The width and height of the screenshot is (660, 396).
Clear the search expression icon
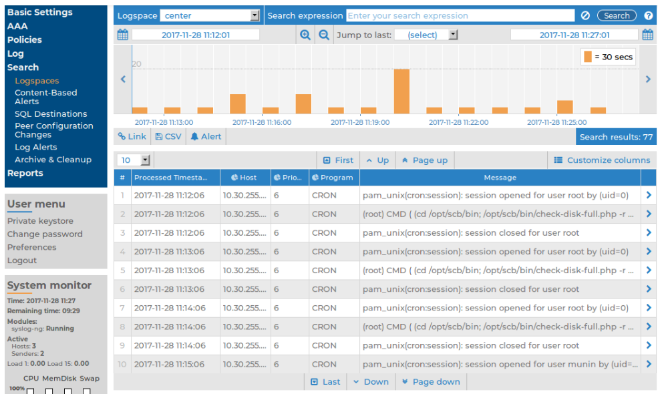coord(585,15)
